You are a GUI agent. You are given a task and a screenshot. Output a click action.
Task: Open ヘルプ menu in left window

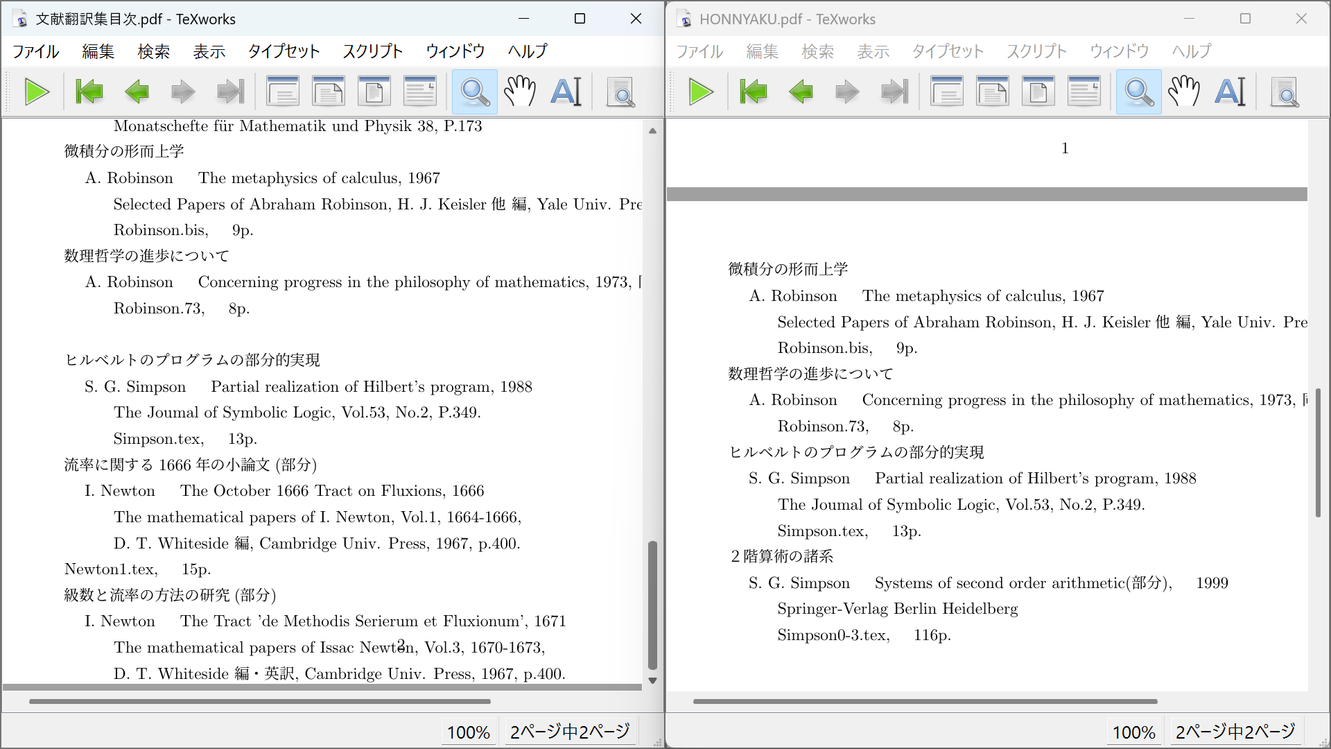[x=527, y=51]
